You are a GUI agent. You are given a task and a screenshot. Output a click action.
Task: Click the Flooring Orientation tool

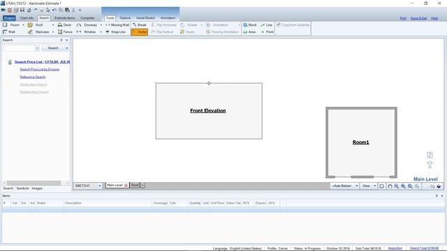tap(222, 32)
